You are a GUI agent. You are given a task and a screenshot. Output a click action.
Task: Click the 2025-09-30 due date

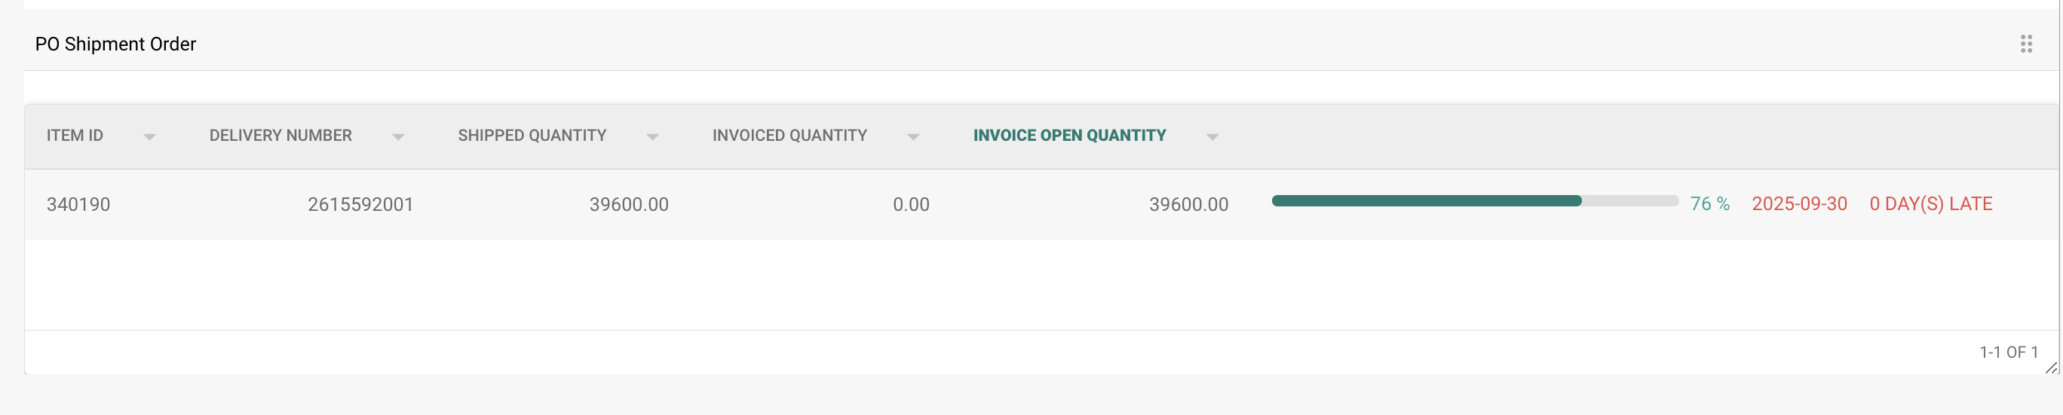1800,204
